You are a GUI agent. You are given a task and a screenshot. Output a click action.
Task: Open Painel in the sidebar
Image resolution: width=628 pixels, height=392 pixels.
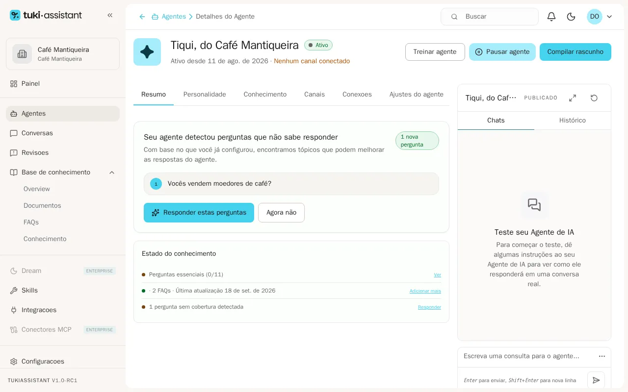(63, 84)
